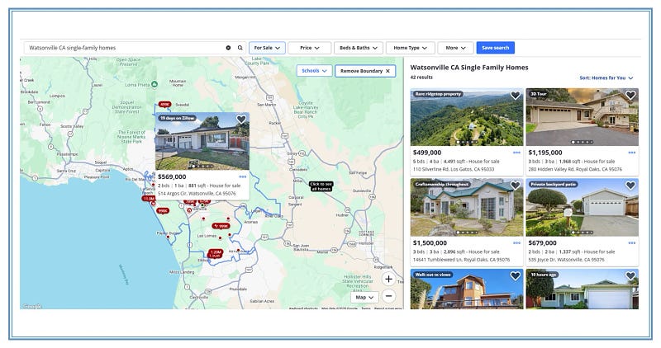
Task: Click 'Watsonville CA Single Family Homes' heading
Action: tap(469, 68)
